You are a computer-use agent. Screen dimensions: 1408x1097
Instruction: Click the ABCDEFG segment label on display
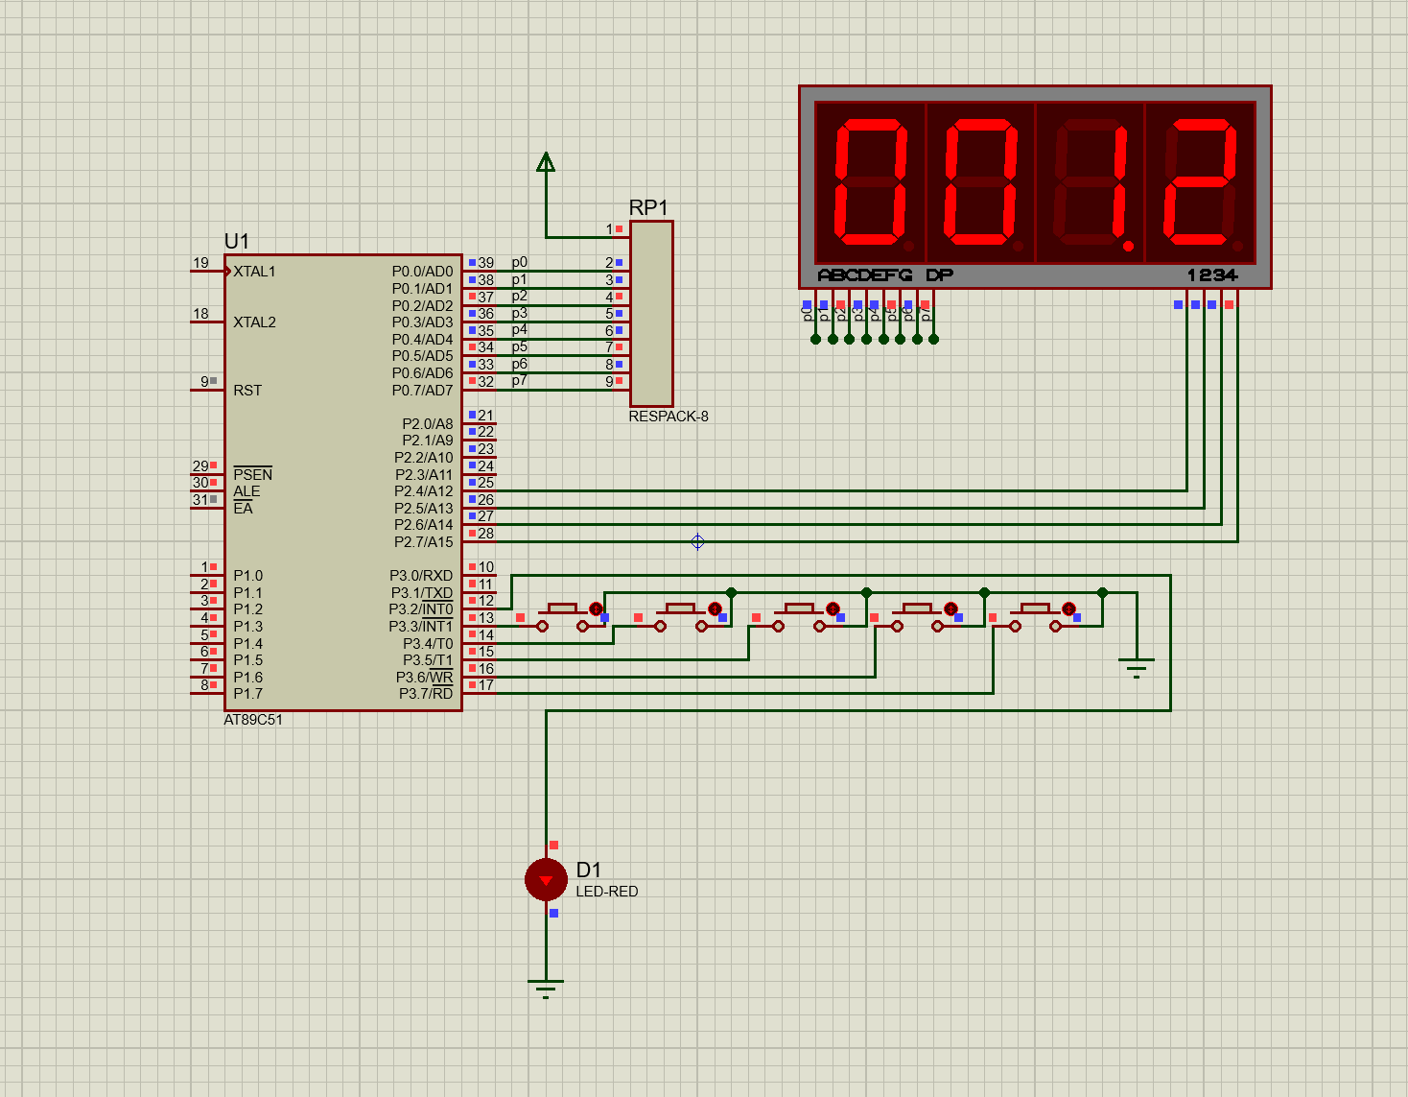865,275
